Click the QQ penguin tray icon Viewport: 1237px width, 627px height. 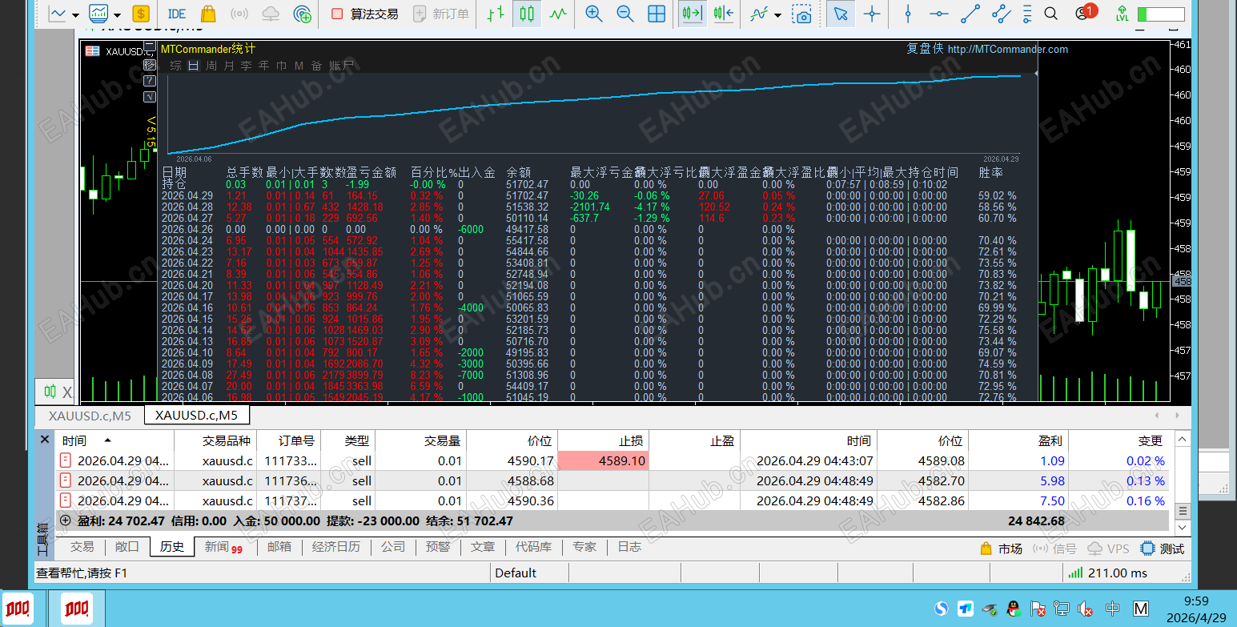1014,609
